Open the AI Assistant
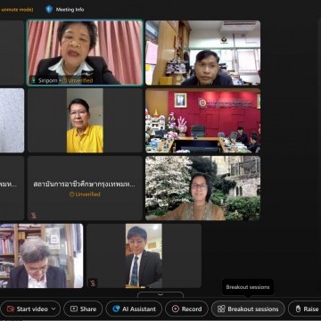This screenshot has width=321, height=321. tap(134, 309)
